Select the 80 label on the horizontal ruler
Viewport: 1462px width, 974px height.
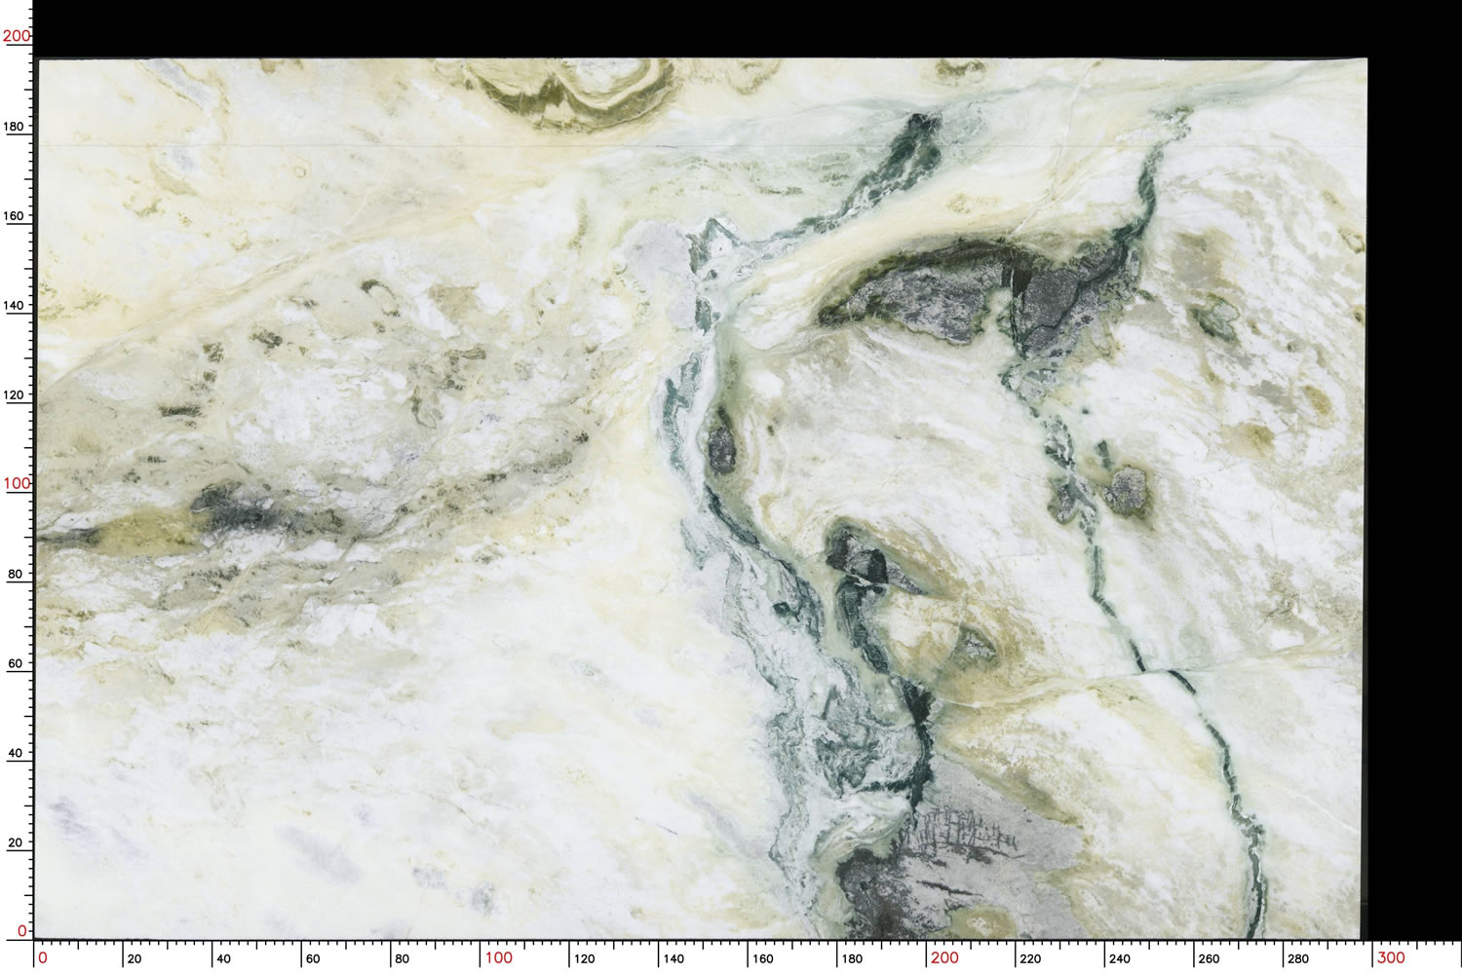click(402, 959)
